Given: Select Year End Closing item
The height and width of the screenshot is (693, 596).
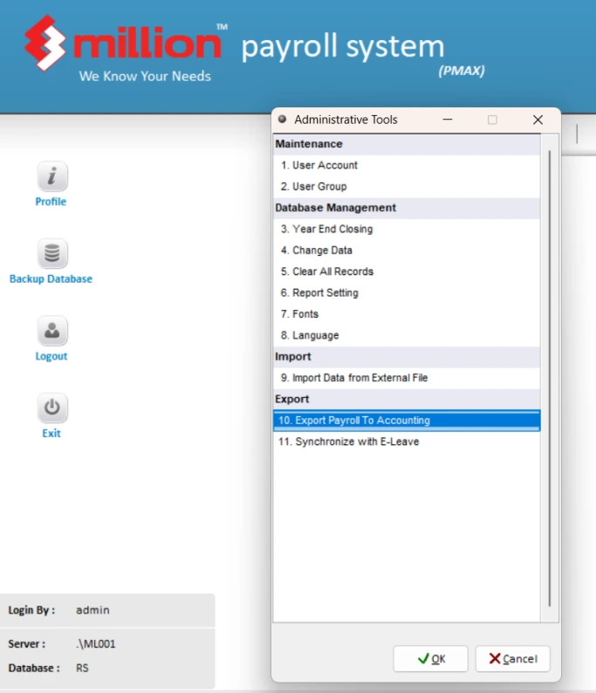Looking at the screenshot, I should click(x=326, y=229).
